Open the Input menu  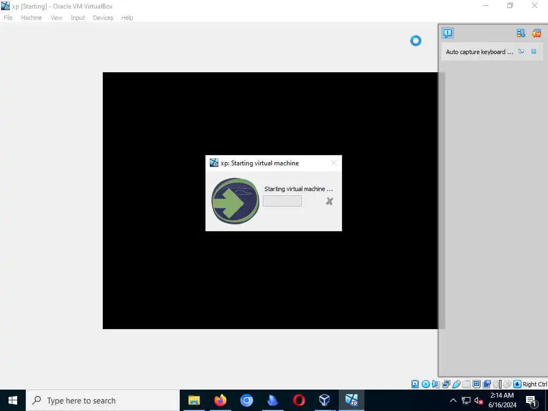pos(78,18)
